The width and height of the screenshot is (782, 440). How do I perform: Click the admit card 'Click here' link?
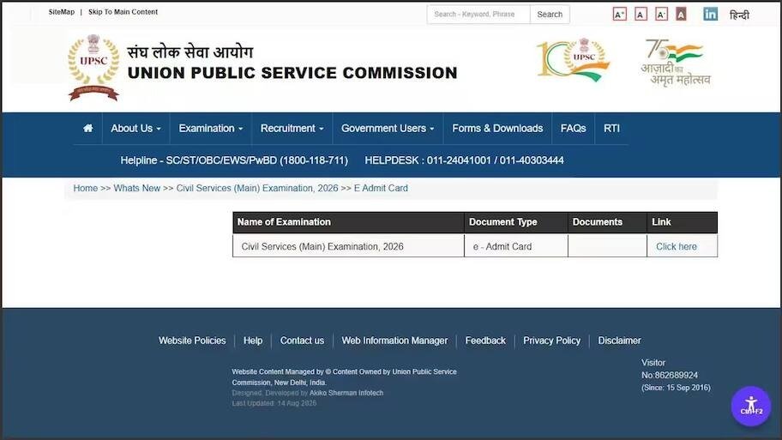pos(676,246)
